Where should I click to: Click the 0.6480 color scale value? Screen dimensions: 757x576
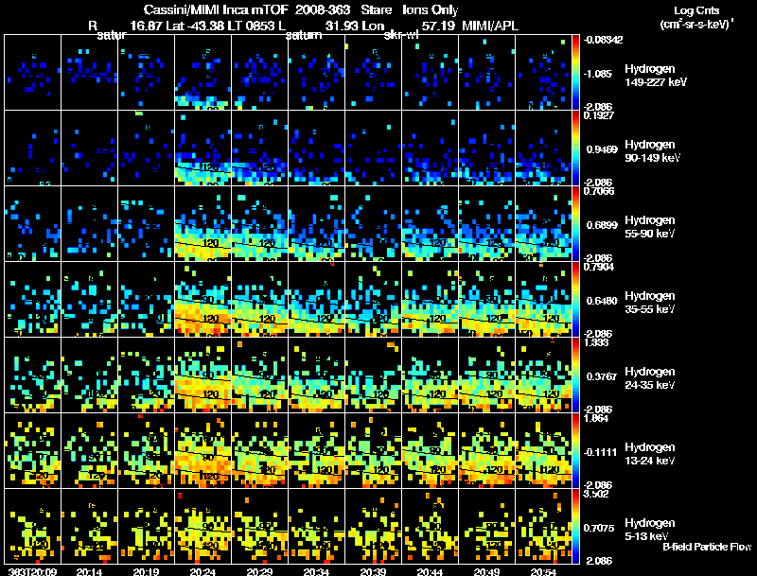pos(602,301)
